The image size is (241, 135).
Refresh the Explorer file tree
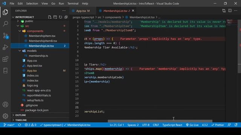point(61,17)
